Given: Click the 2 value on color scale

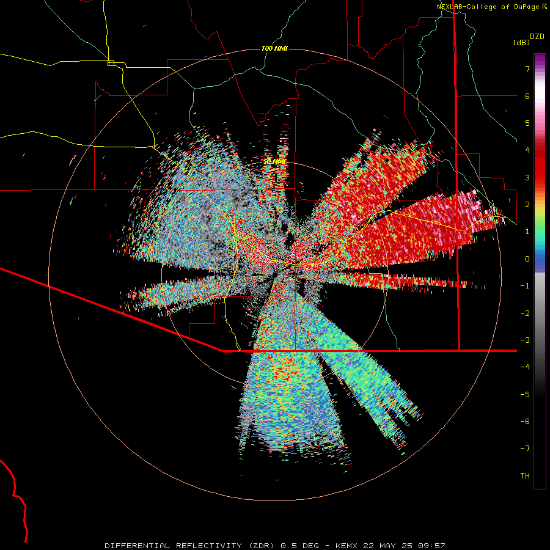Looking at the screenshot, I should click(x=527, y=205).
